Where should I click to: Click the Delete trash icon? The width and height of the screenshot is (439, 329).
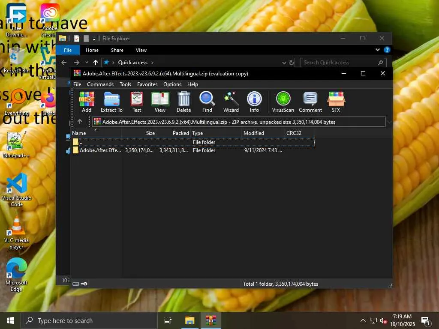click(183, 102)
